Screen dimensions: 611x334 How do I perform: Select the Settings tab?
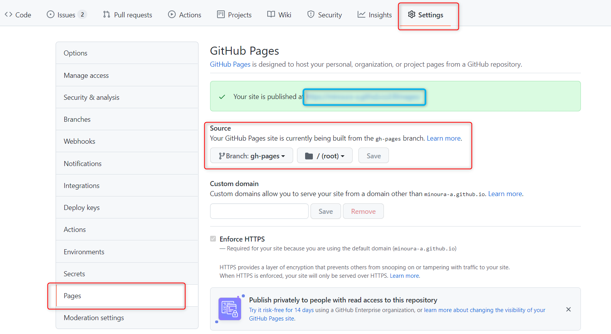point(426,15)
